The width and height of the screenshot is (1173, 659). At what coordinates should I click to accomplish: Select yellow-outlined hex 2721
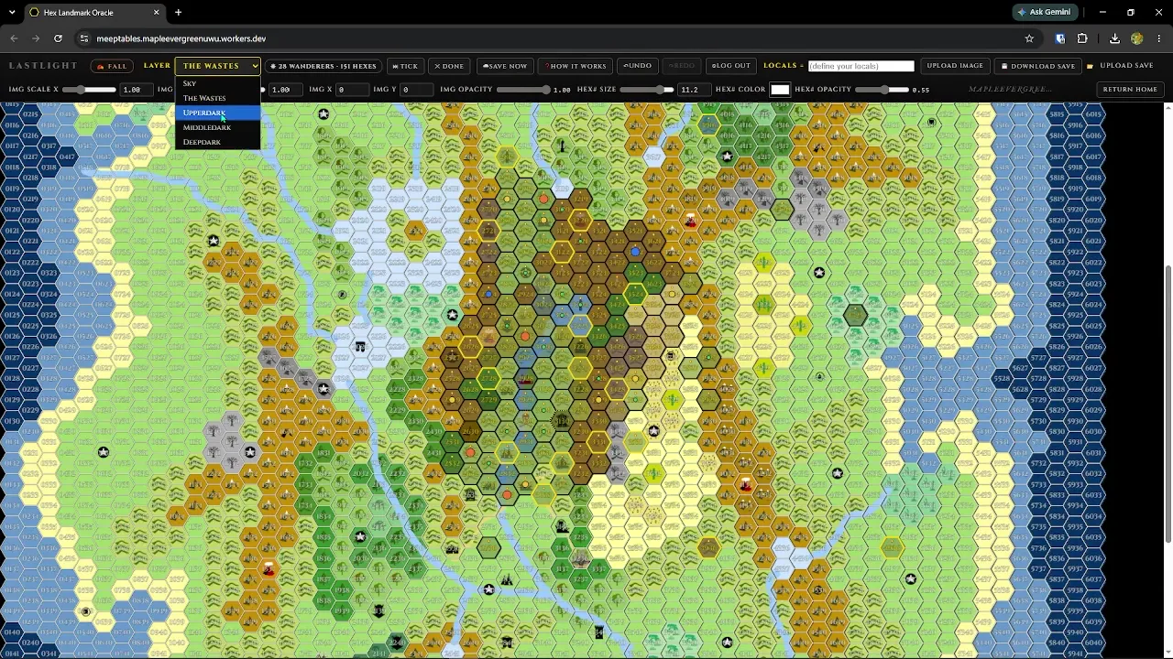click(x=488, y=230)
